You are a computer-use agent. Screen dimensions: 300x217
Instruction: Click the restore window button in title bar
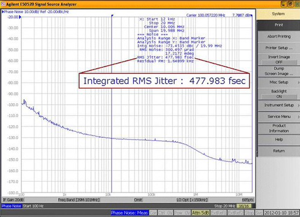tap(290, 4)
